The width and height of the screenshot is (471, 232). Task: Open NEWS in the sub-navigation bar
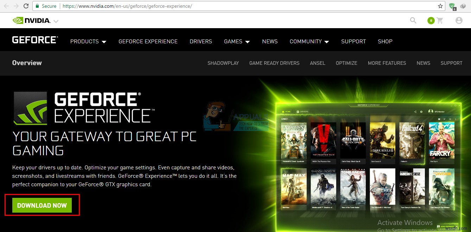click(424, 63)
